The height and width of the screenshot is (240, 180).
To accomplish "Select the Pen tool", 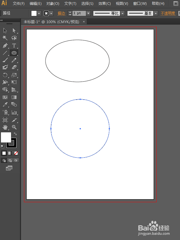I will coord(5,46).
